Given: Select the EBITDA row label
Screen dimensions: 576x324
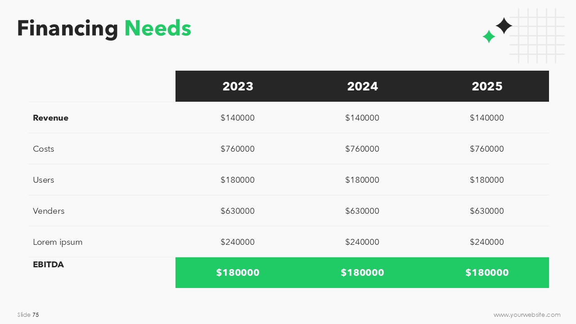Looking at the screenshot, I should point(48,265).
